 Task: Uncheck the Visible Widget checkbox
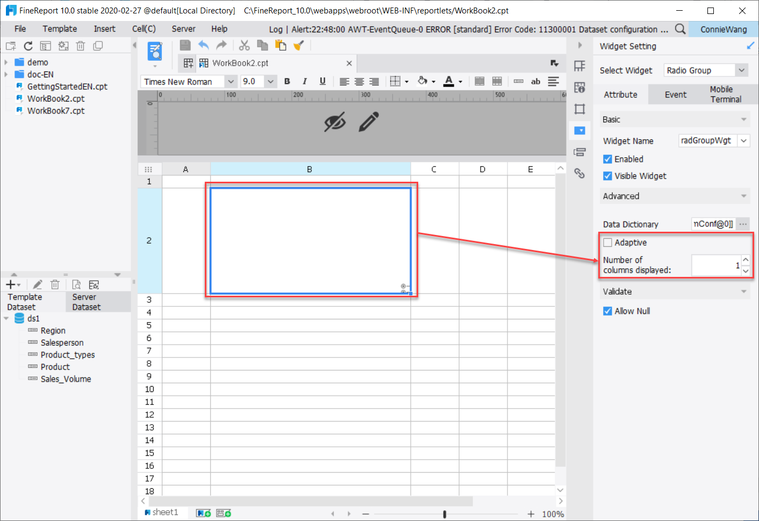[607, 176]
